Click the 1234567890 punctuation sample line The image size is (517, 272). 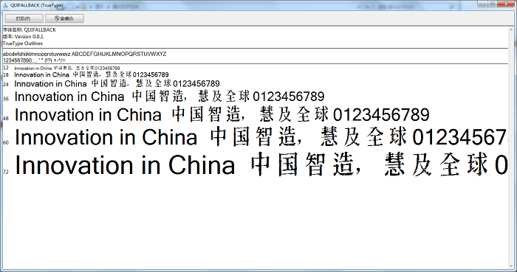(34, 60)
